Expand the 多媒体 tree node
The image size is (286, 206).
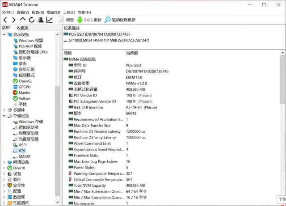click(4, 110)
